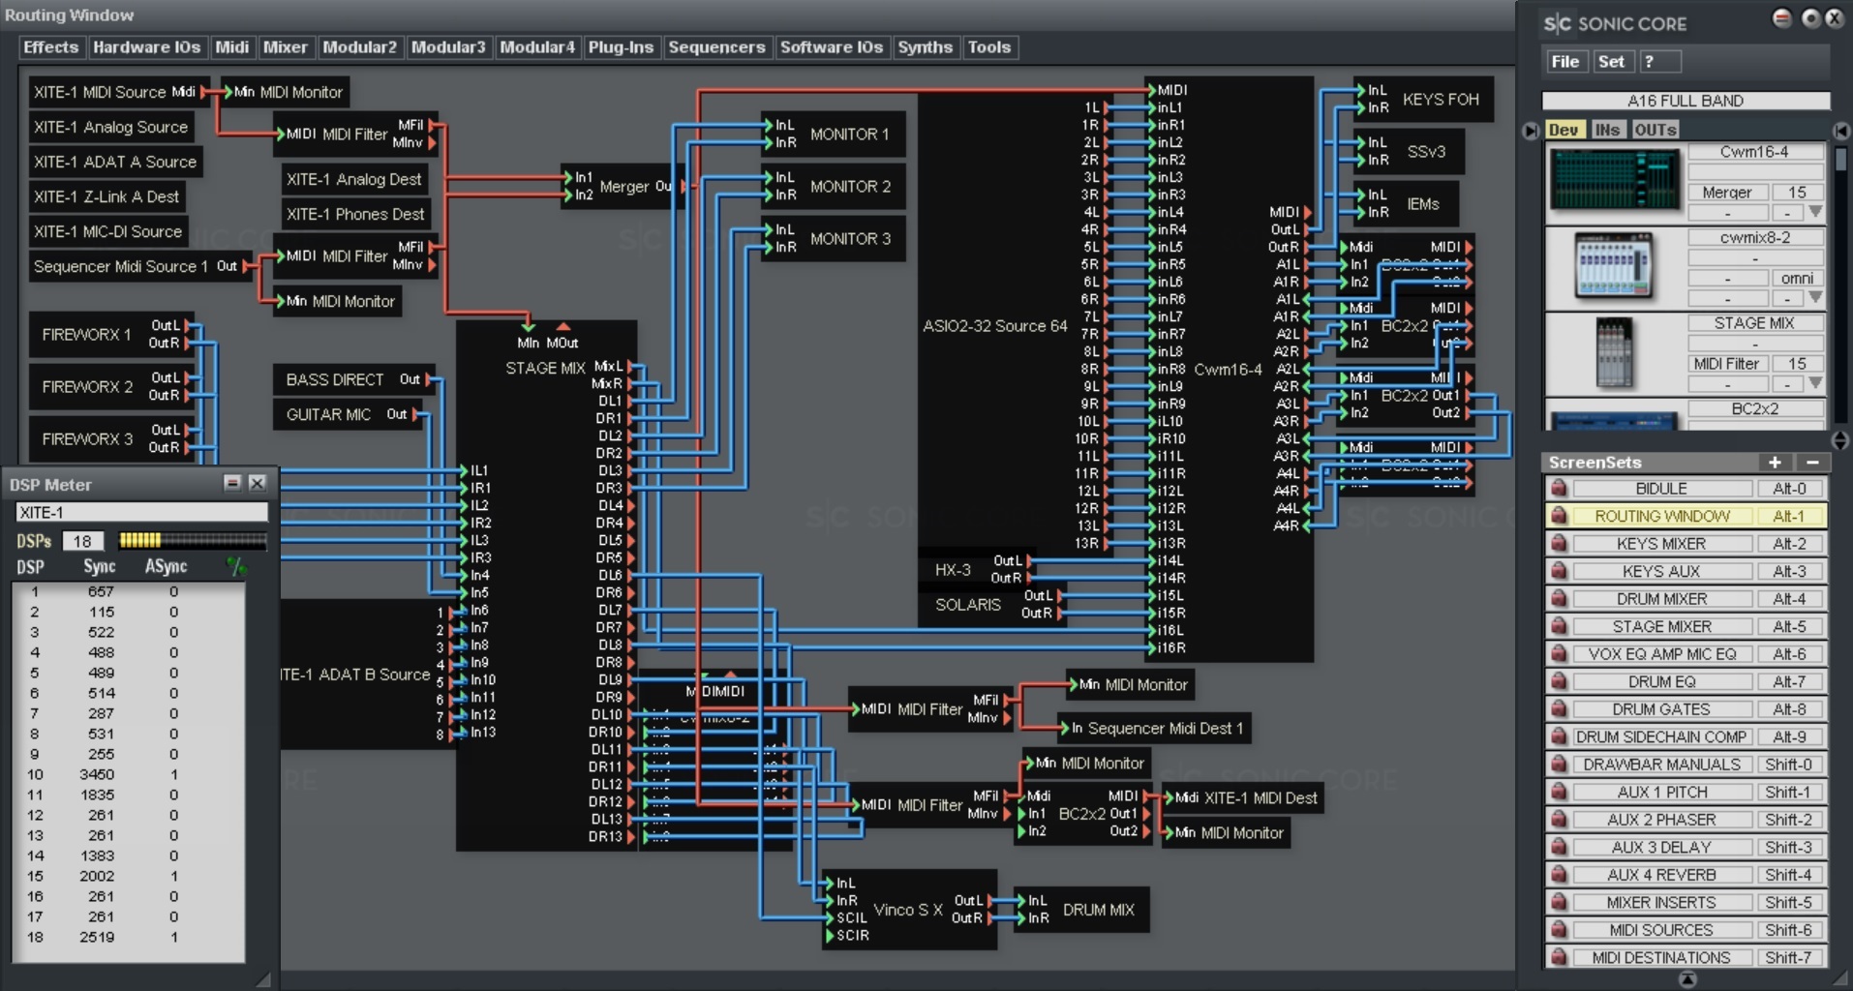The image size is (1853, 991).
Task: Open the File menu in Sonic Core panel
Action: coord(1565,62)
